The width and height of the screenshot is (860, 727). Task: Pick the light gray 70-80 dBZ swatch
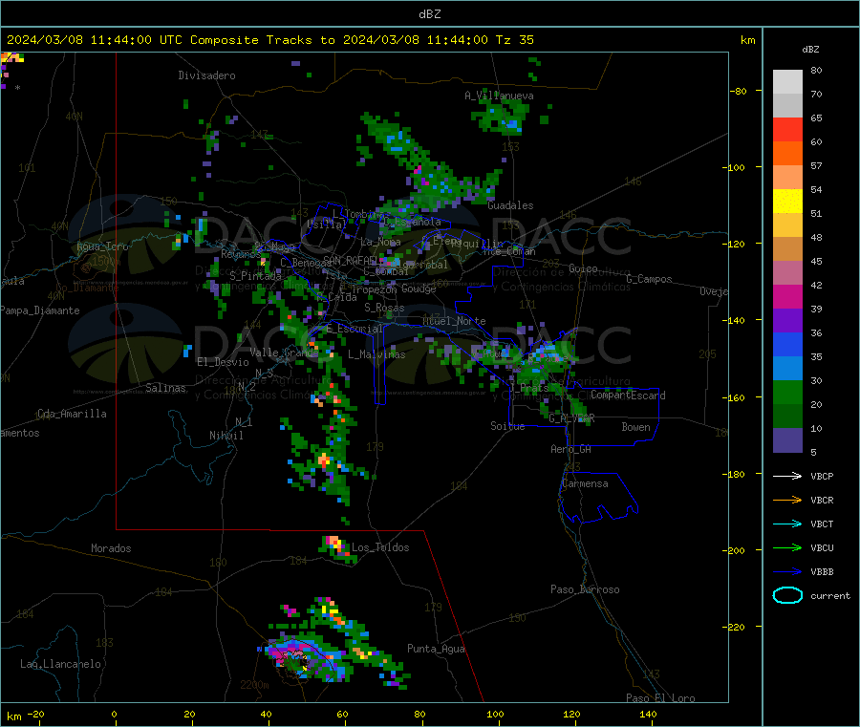(787, 82)
